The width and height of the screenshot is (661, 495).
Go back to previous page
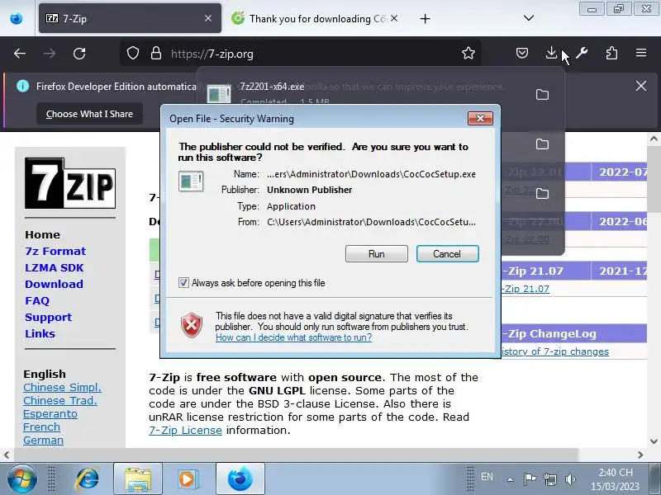[x=20, y=54]
